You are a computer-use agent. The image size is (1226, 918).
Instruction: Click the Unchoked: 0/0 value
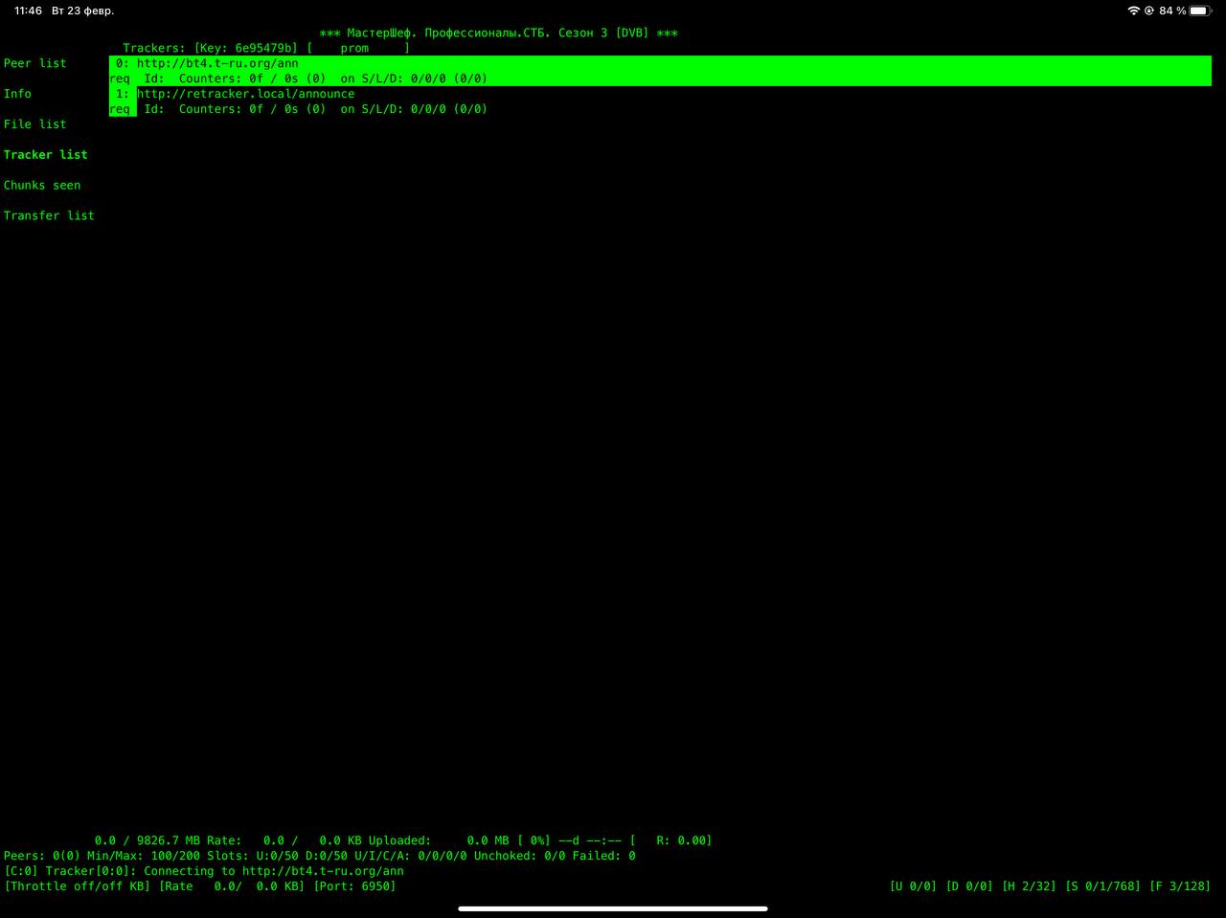(x=520, y=856)
